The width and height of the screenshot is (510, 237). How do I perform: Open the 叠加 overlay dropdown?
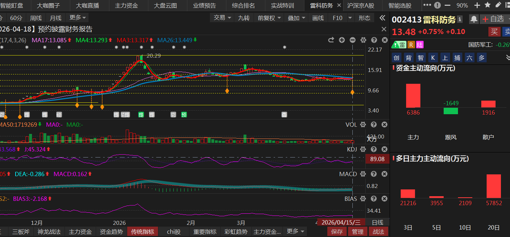point(297,18)
